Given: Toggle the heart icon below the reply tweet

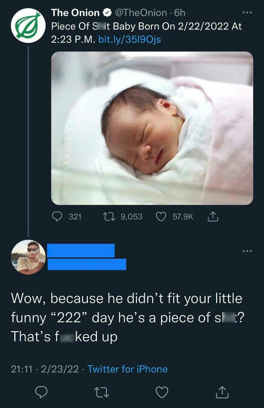Looking at the screenshot, I should click(162, 393).
